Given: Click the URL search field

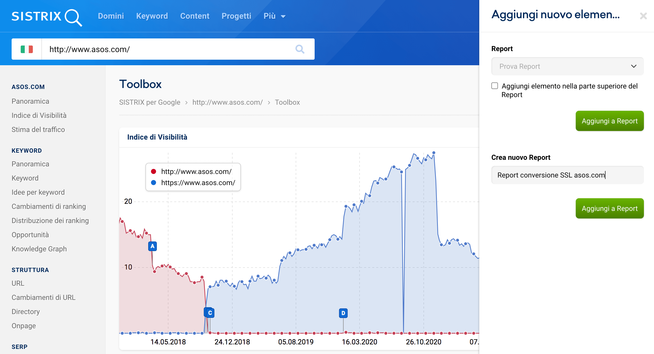Looking at the screenshot, I should coord(168,49).
